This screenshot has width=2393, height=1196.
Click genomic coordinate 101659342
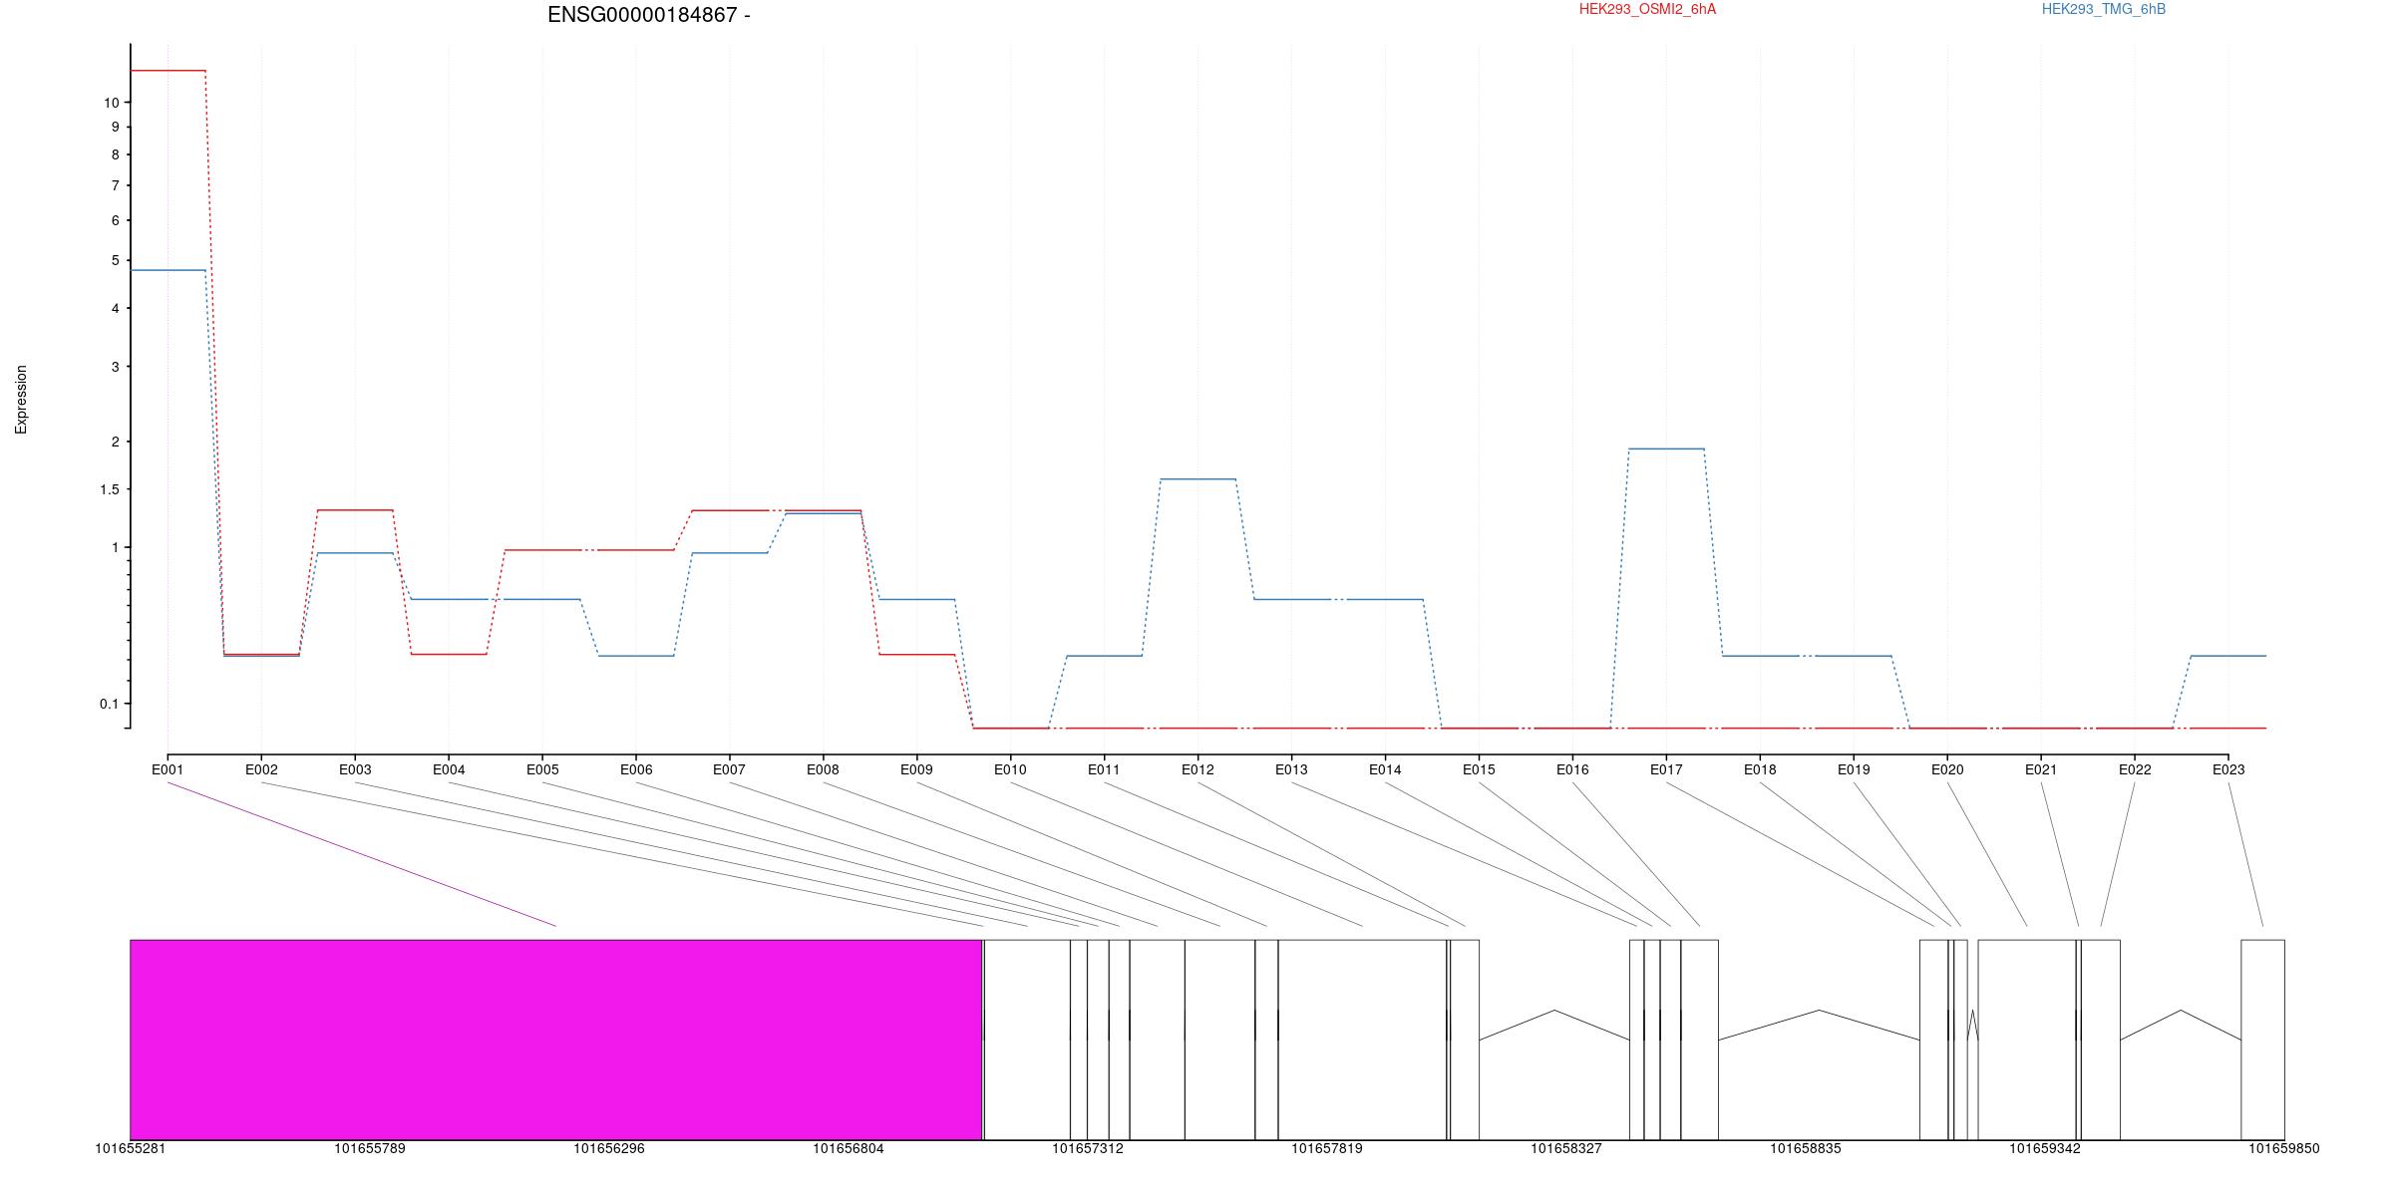click(x=2045, y=1148)
